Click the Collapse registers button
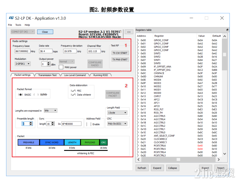The image size is (237, 180). pyautogui.click(x=173, y=168)
